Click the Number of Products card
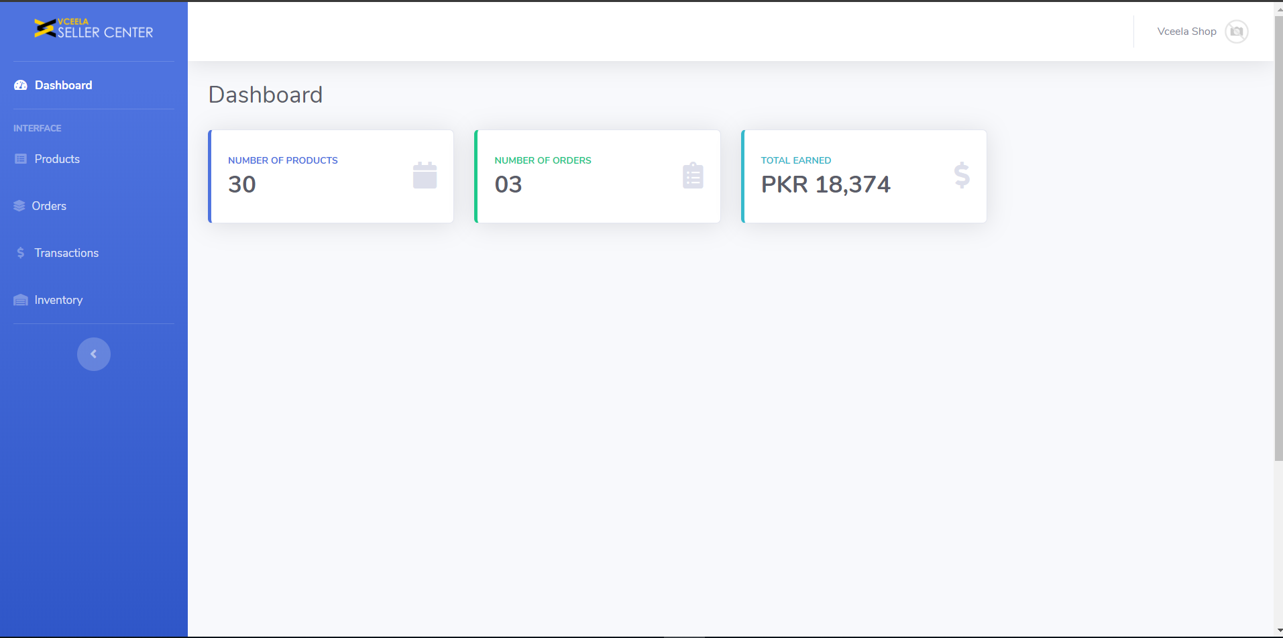Screen dimensions: 1283x638 tap(331, 176)
